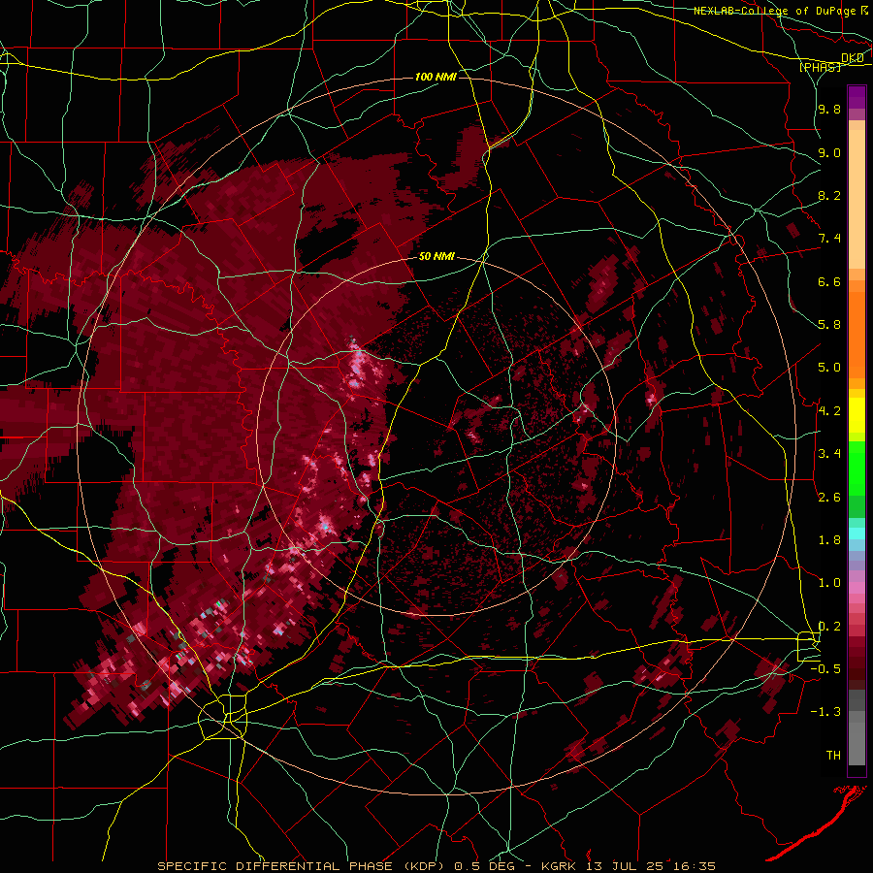Click the 2.6 value on the color scale
The image size is (873, 873).
click(829, 497)
